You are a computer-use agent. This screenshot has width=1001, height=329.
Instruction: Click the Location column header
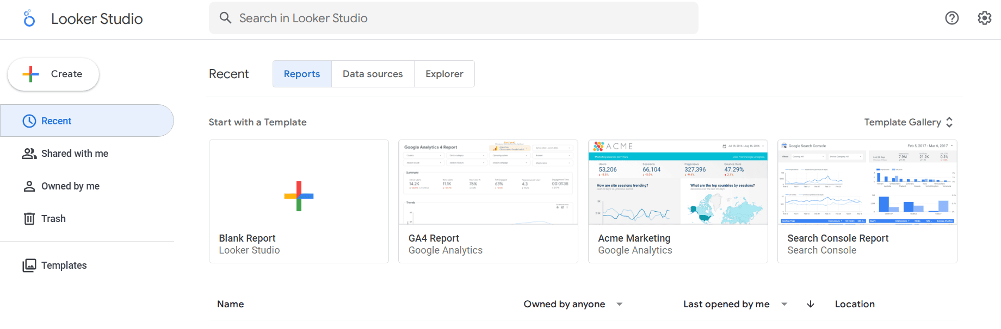click(x=855, y=304)
